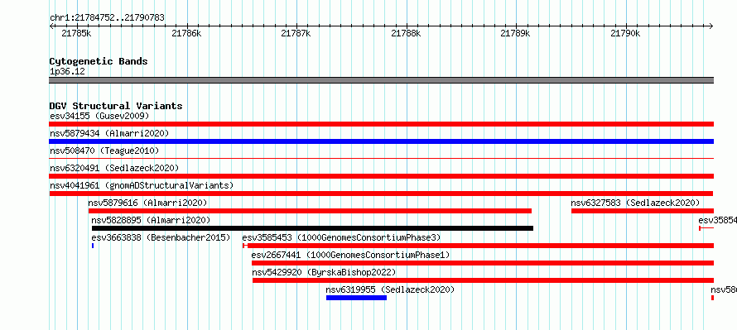Viewport: 737px width, 330px height.
Task: Select the red esv34155 variant bar
Action: pos(382,124)
